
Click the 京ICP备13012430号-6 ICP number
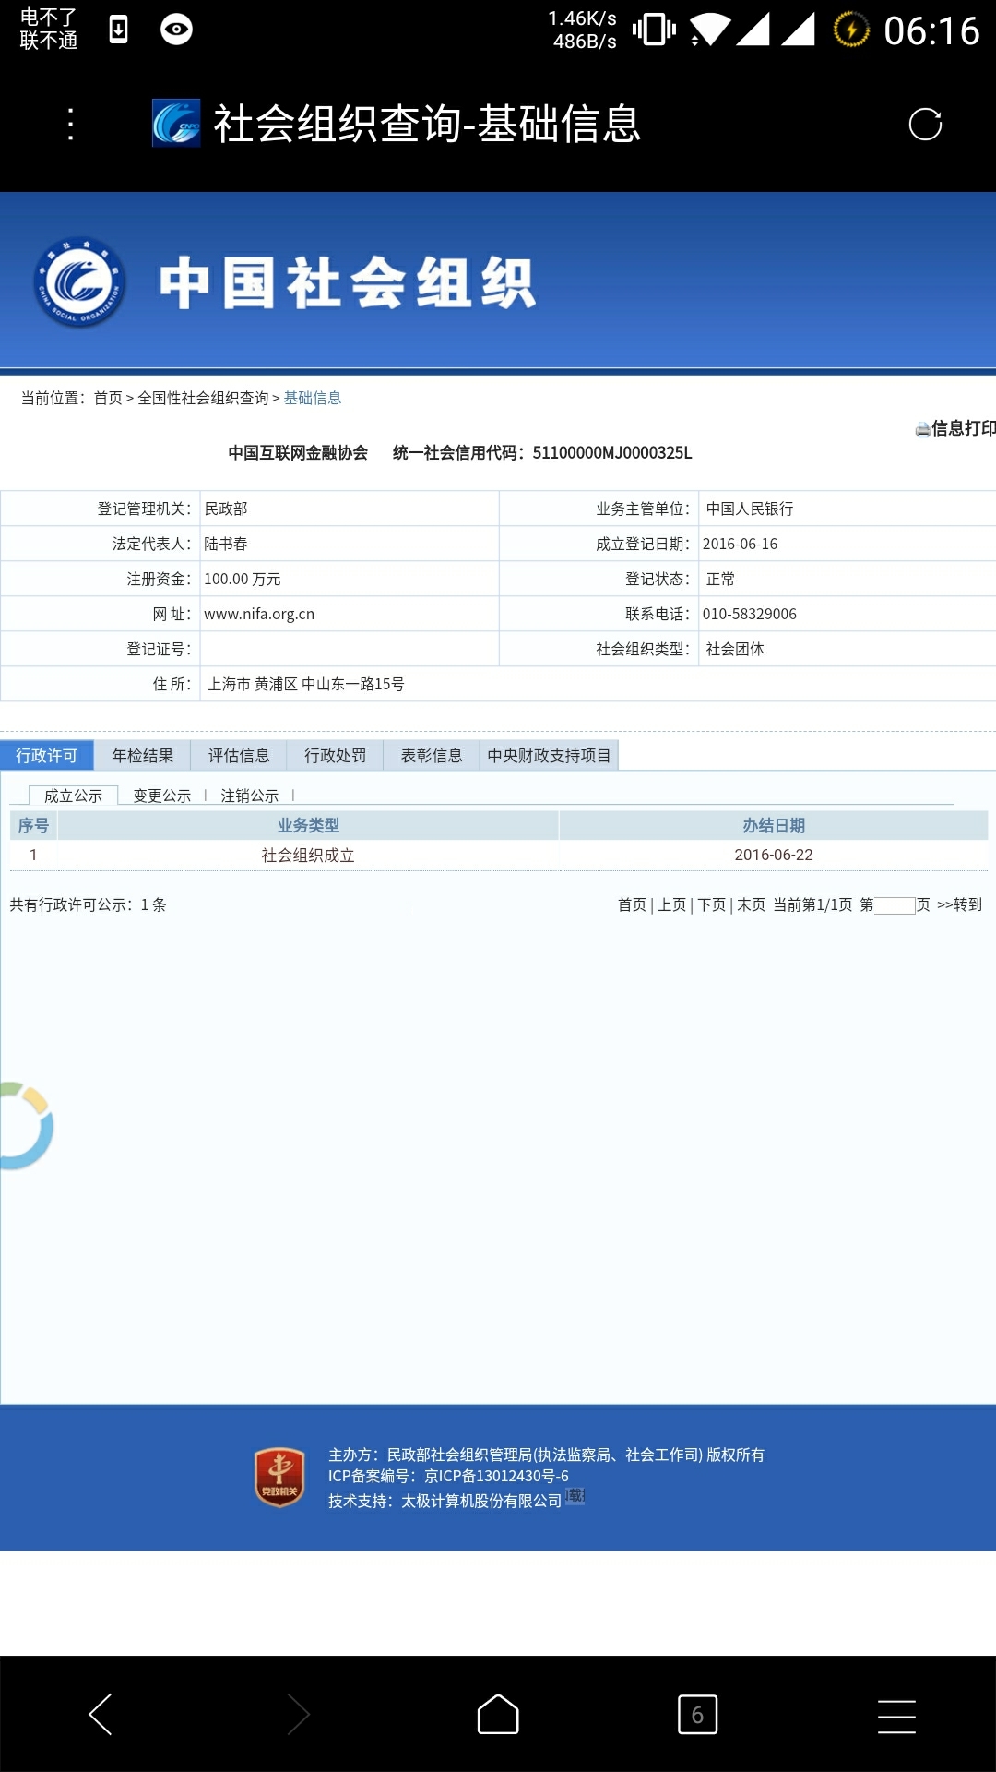point(496,1477)
